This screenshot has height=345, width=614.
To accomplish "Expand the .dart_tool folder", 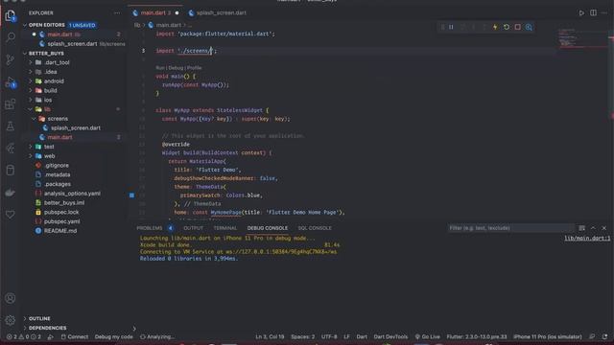I will [x=31, y=62].
